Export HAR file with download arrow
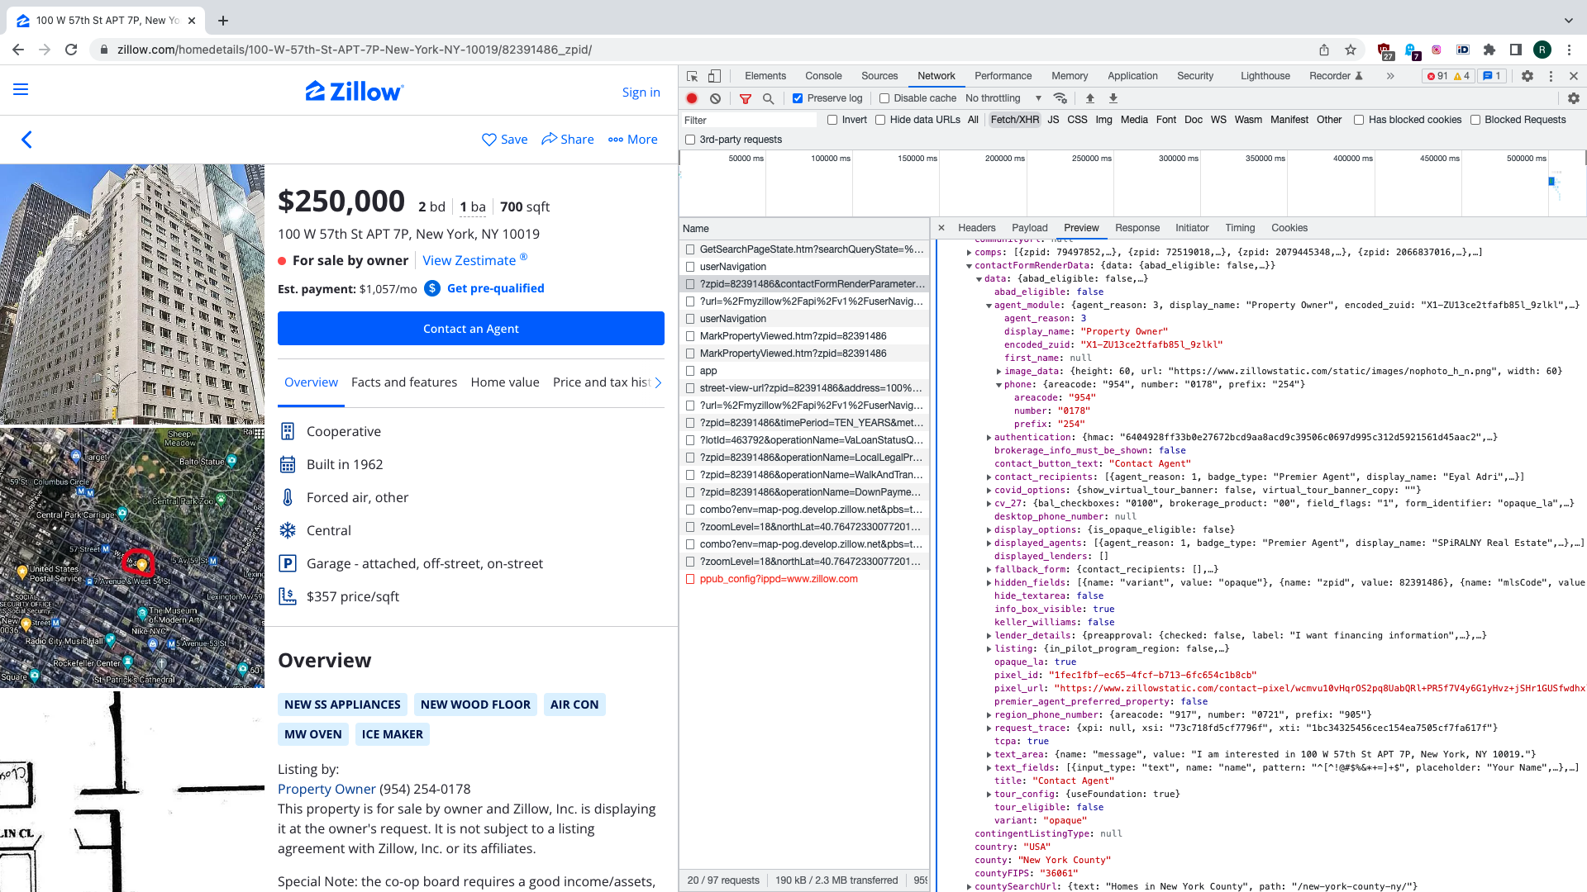This screenshot has height=892, width=1587. [x=1113, y=98]
